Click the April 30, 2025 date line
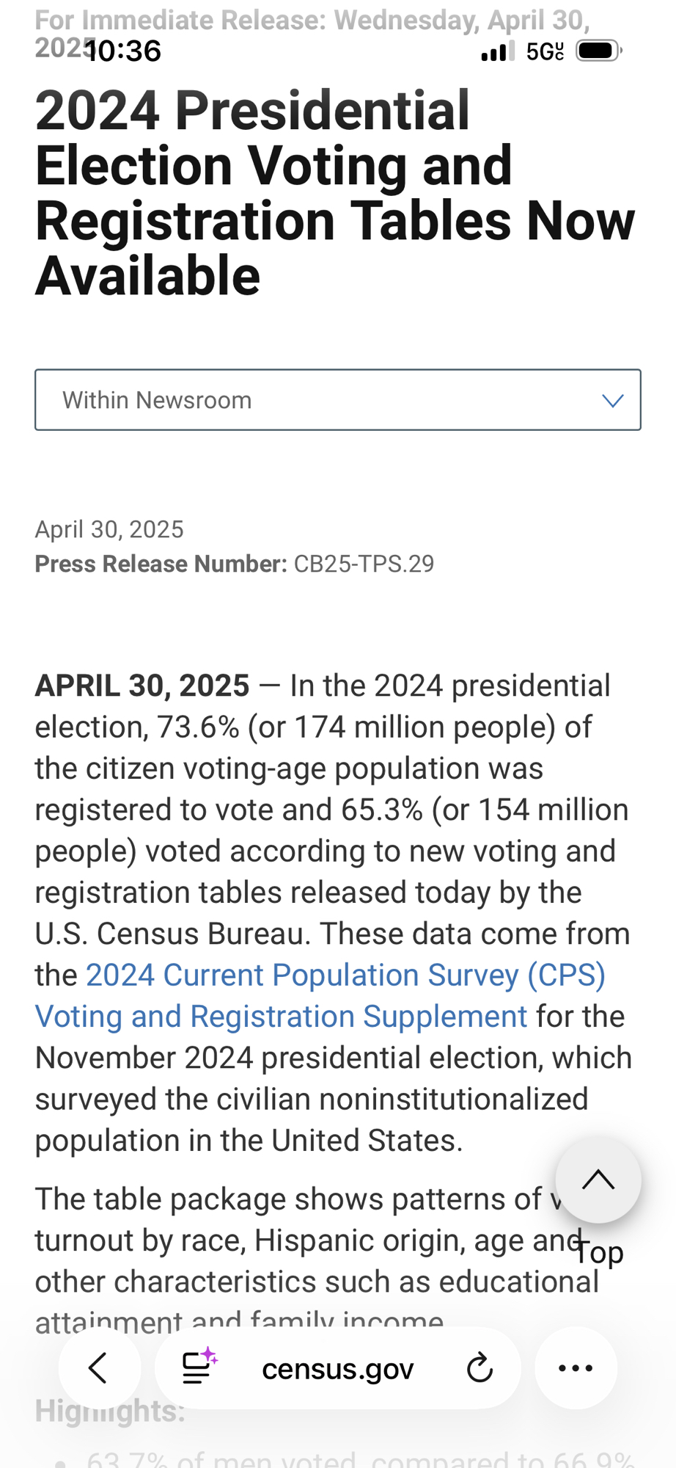 (x=109, y=529)
